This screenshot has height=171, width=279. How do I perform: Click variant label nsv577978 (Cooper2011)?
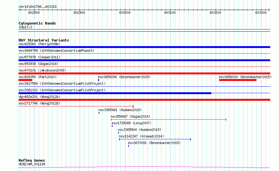[39, 57]
